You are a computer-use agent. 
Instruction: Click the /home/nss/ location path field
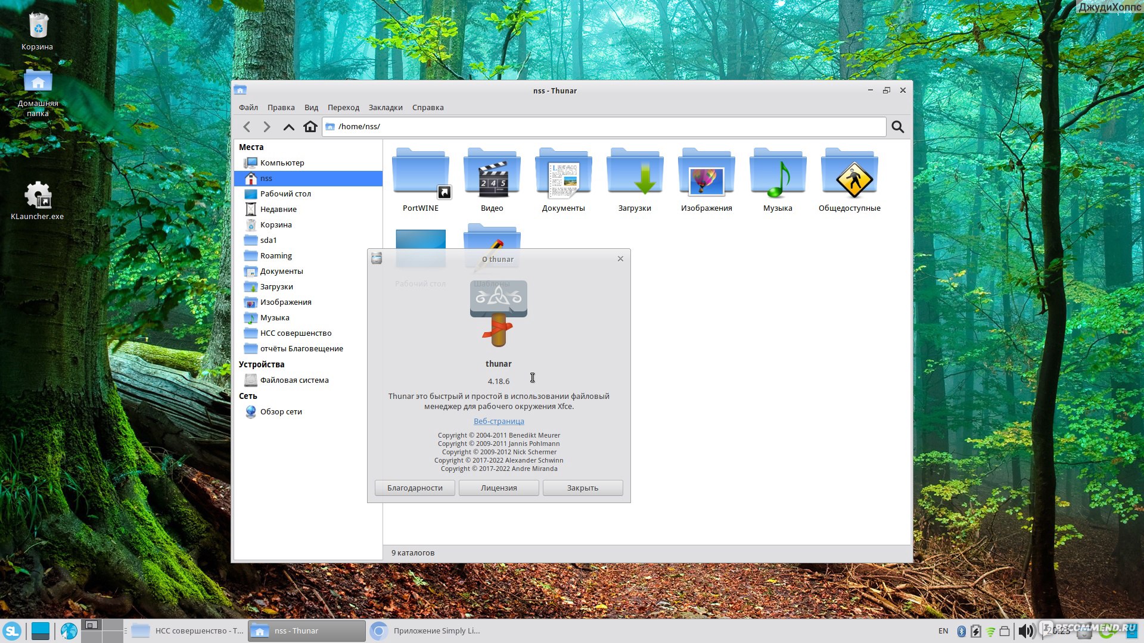(x=604, y=127)
